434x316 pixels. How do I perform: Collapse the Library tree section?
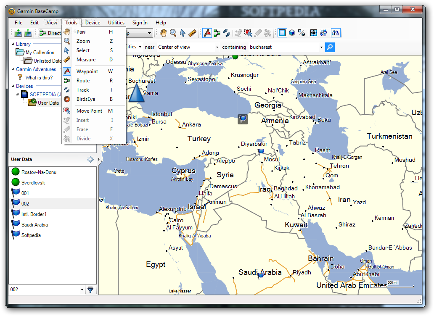pyautogui.click(x=13, y=44)
